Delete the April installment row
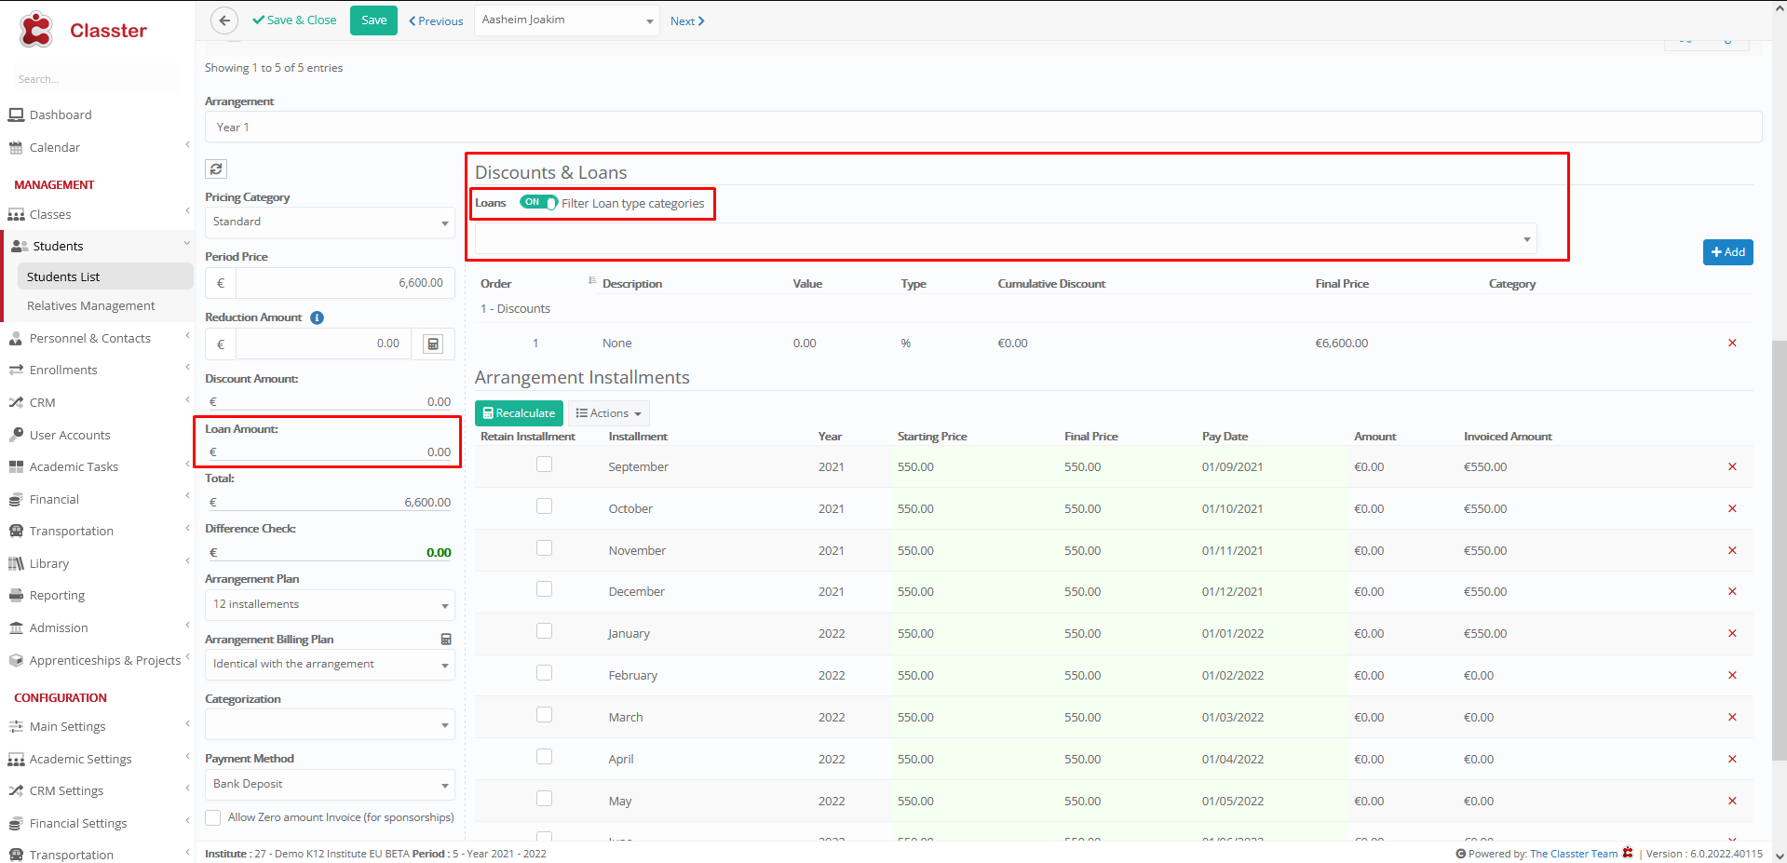The width and height of the screenshot is (1787, 863). coord(1732,759)
